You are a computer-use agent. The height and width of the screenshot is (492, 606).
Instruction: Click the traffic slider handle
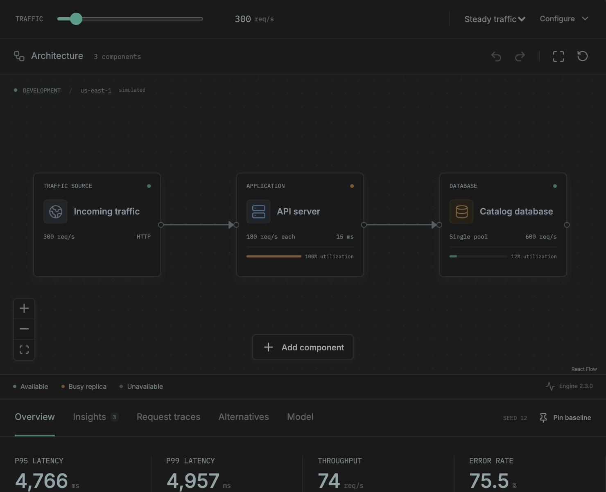pos(76,19)
